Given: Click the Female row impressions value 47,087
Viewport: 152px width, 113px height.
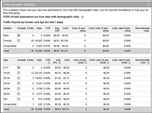Looking at the screenshot, I should 39,41.
